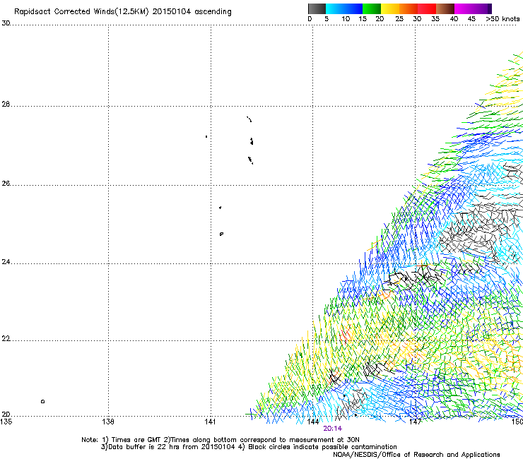Click the 147 longitude axis label

click(x=415, y=422)
